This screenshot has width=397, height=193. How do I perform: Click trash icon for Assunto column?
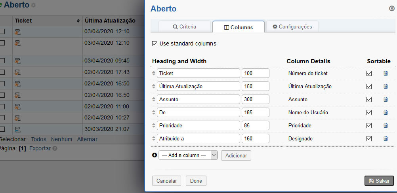386,99
